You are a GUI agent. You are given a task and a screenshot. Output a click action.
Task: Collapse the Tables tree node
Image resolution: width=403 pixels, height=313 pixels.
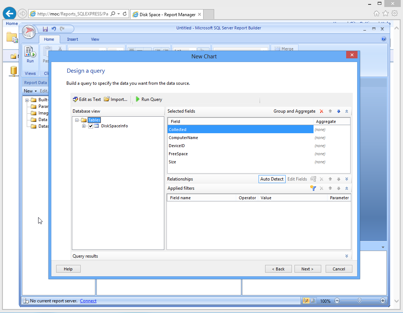click(x=77, y=120)
